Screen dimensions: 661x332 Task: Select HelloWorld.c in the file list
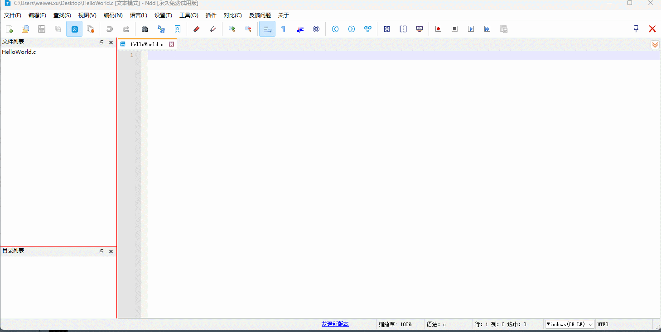coord(19,52)
